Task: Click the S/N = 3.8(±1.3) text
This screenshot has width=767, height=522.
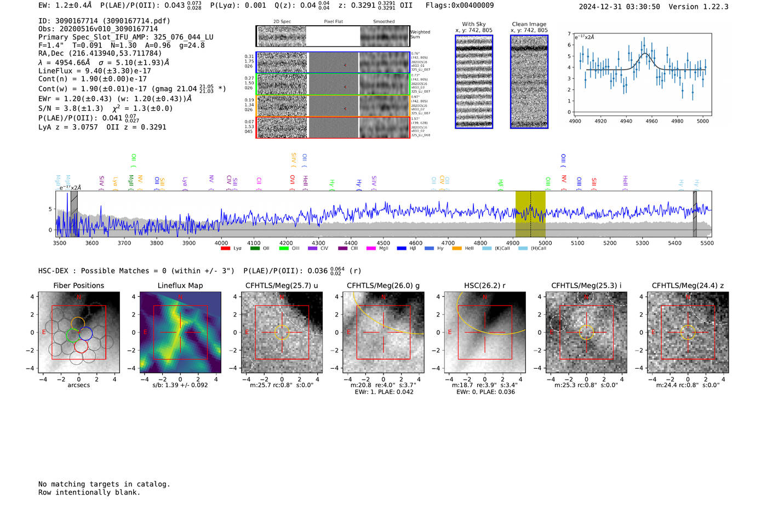Action: [71, 108]
